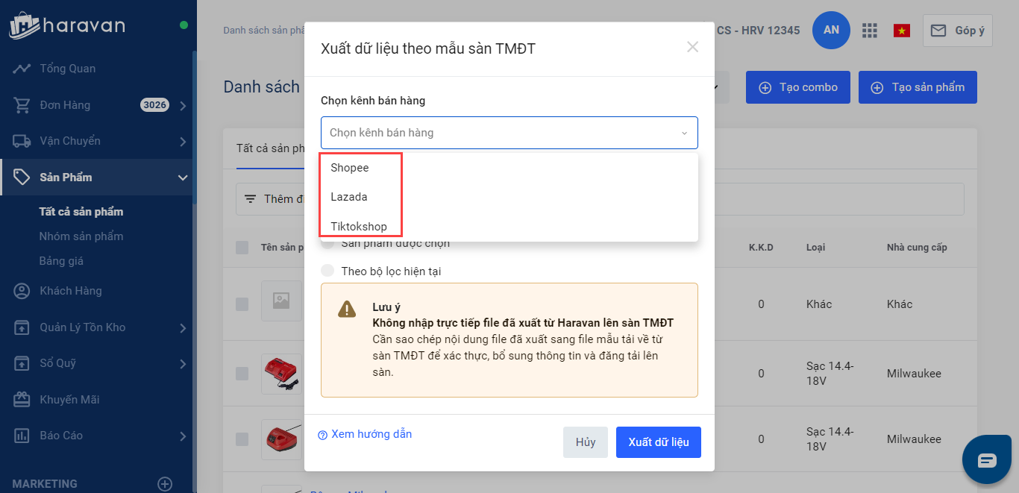Choose Shopee from the channel list

point(350,168)
